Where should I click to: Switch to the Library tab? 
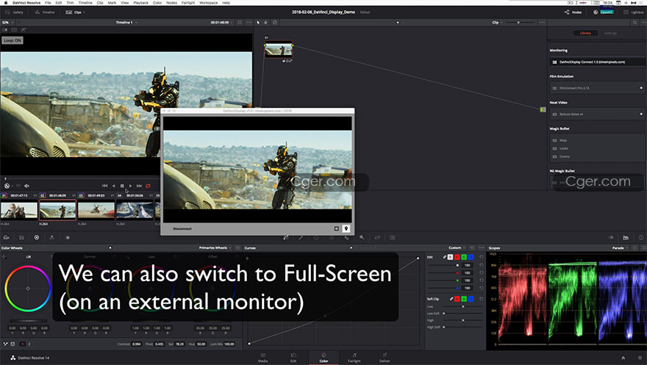[x=585, y=33]
